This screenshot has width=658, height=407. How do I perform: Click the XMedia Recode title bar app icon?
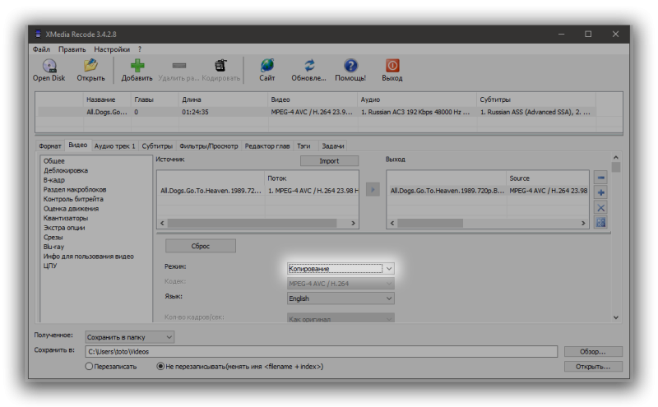(38, 34)
